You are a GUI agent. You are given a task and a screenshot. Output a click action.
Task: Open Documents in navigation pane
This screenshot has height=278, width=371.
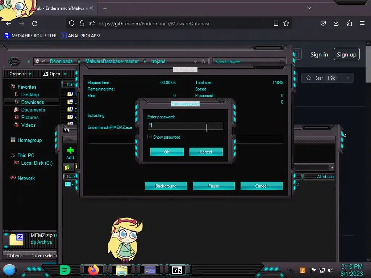tap(33, 110)
